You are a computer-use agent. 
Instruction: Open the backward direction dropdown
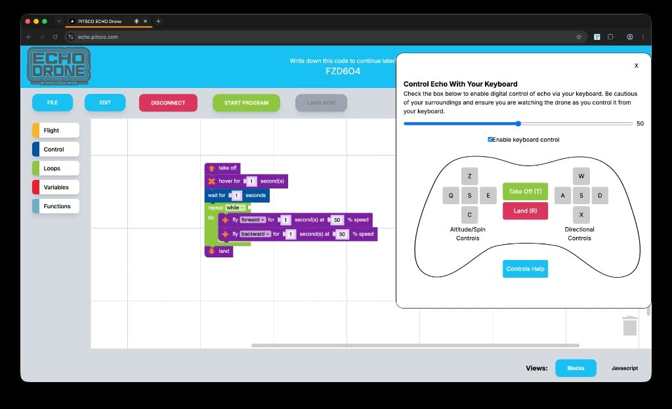coord(255,234)
